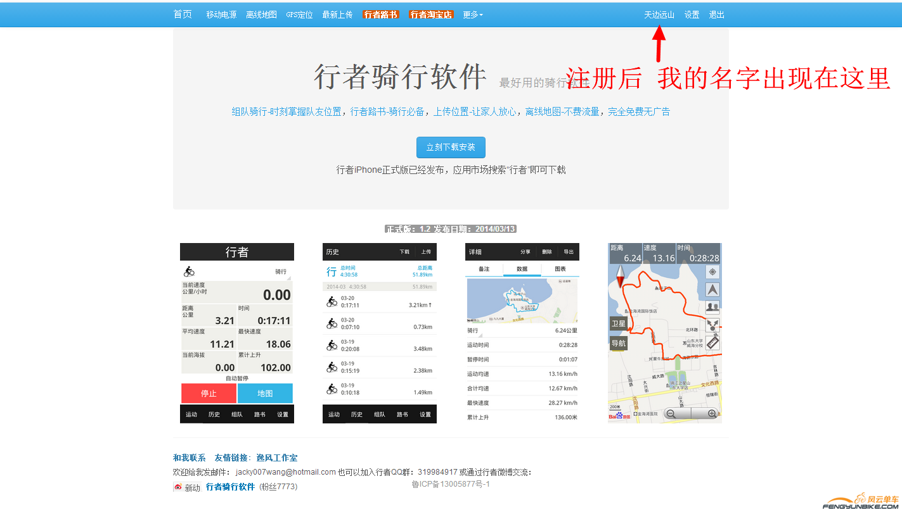Click the cyclist icon beside 骑行 label

[190, 272]
